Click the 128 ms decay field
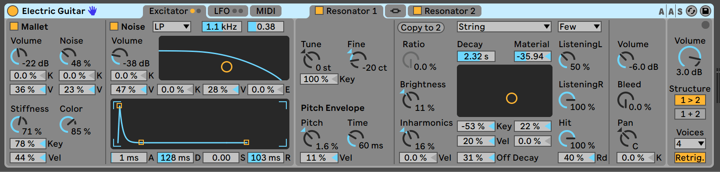Image resolution: width=720 pixels, height=172 pixels. pos(175,158)
